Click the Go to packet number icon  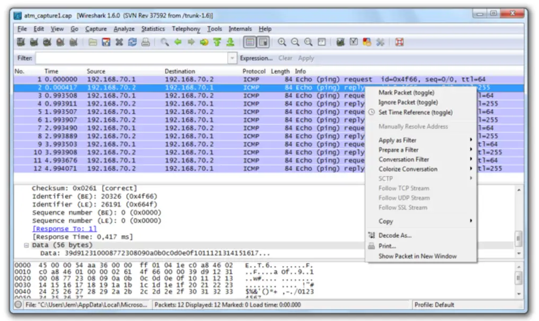pyautogui.click(x=204, y=42)
